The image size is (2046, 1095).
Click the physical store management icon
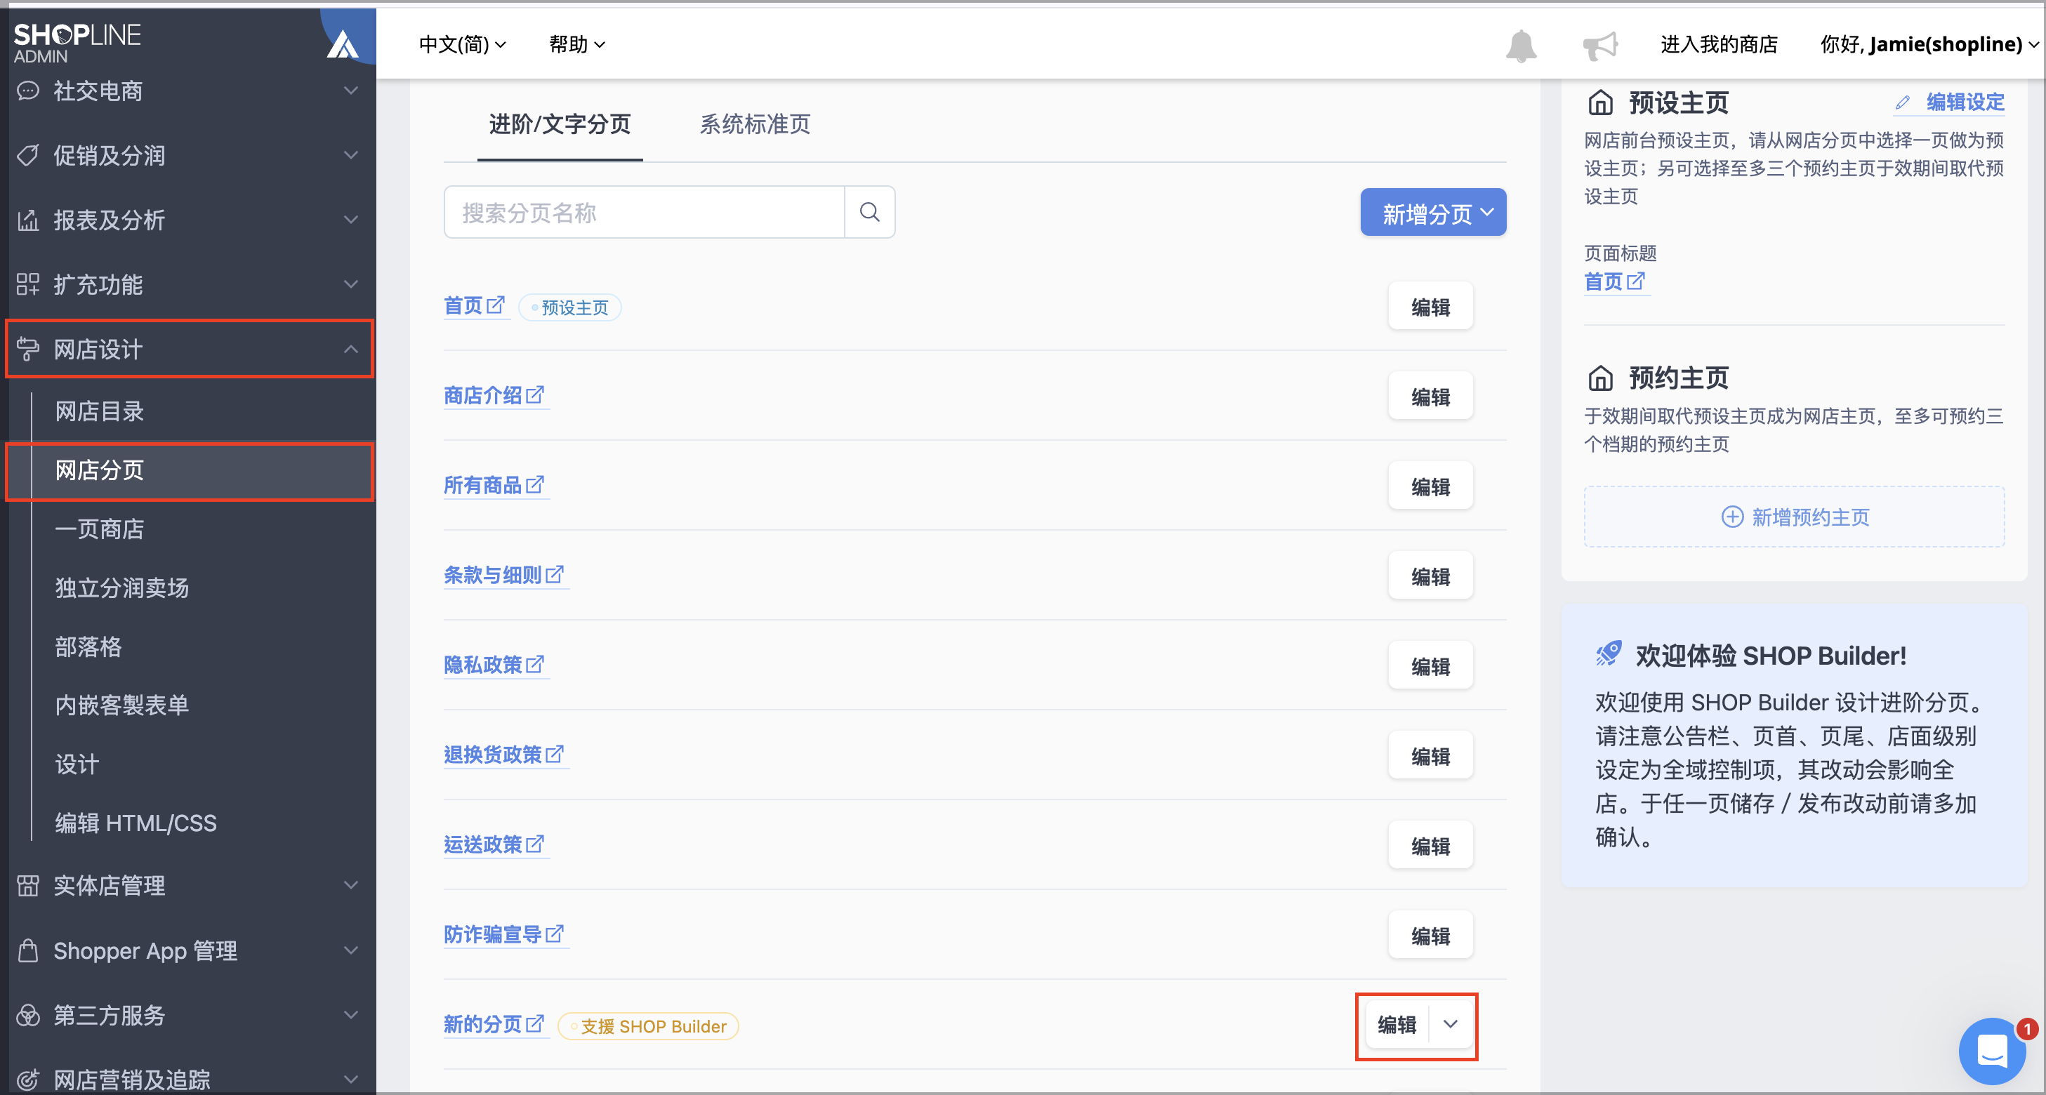point(28,885)
